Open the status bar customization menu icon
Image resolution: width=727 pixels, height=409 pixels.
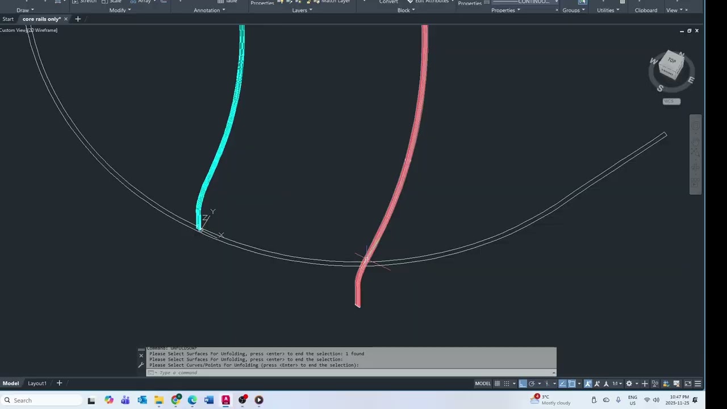(x=697, y=383)
